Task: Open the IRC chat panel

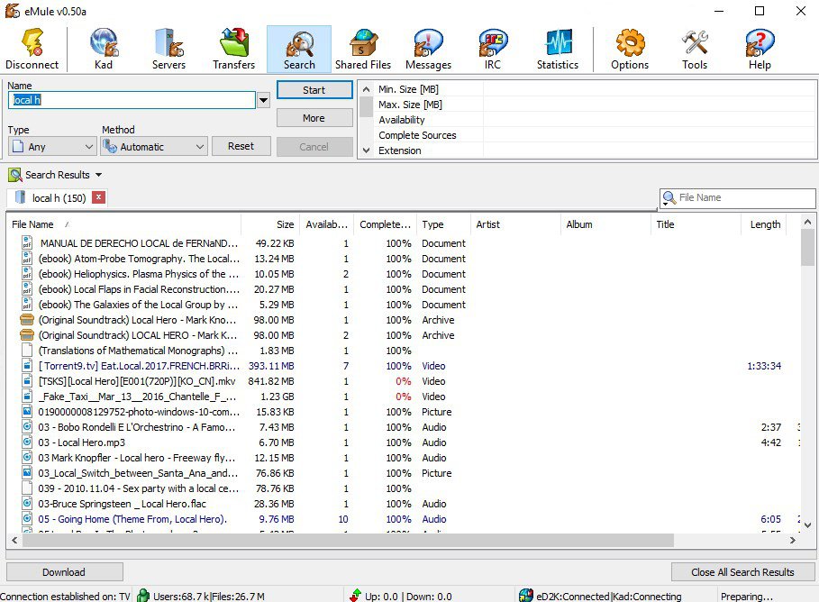Action: (493, 50)
